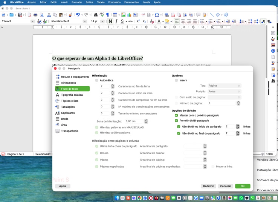Toggle Hifenizar a última palavra checkbox

(97, 133)
